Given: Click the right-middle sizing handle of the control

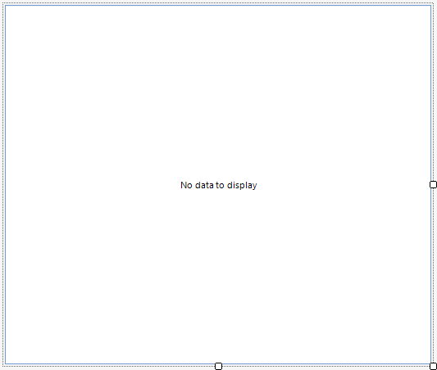Looking at the screenshot, I should click(x=433, y=184).
